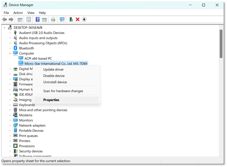This screenshot has height=167, width=227.
Task: Open the View menu
Action: 31,13
